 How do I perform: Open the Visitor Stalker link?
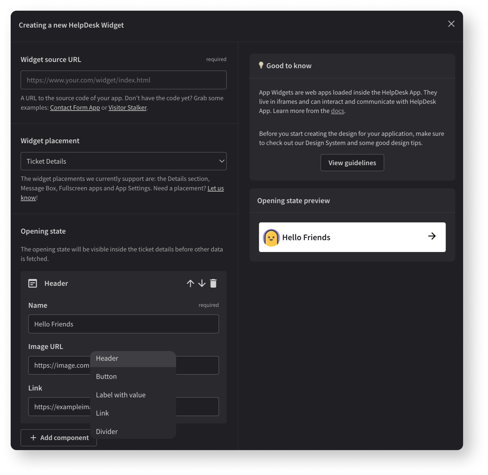127,107
